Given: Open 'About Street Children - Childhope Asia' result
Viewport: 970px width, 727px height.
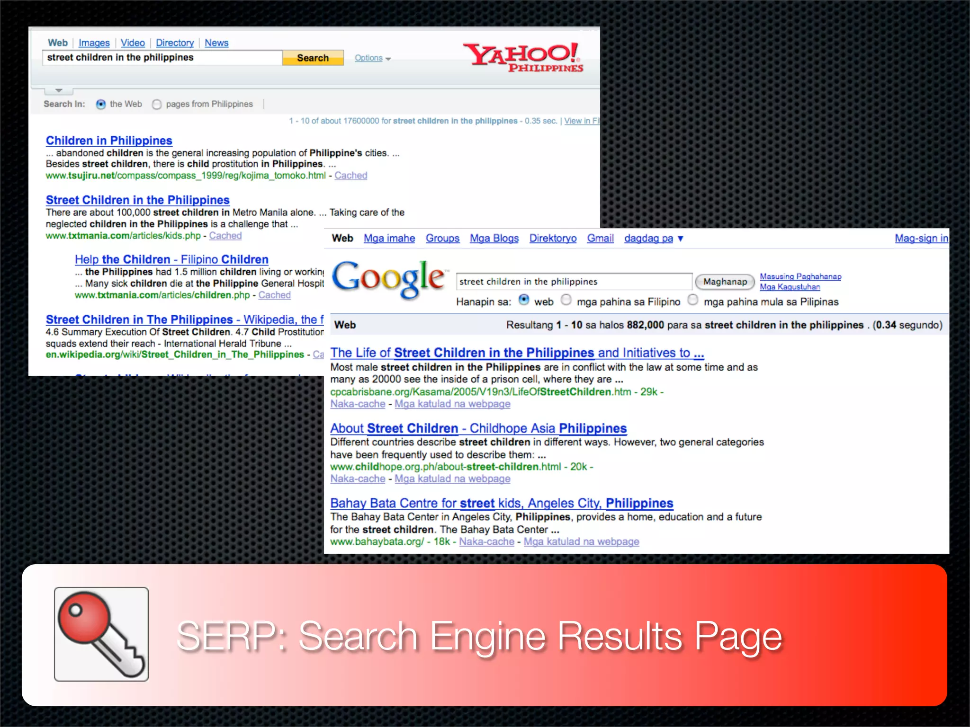Looking at the screenshot, I should coord(478,428).
